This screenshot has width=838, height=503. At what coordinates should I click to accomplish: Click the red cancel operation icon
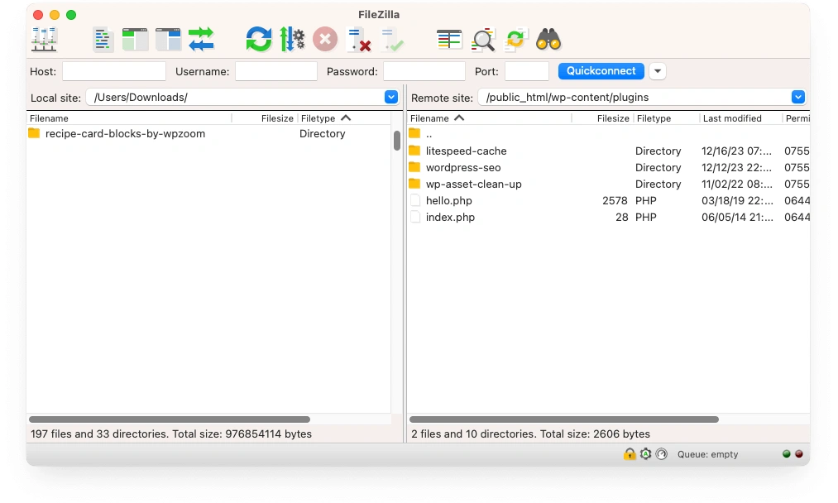[x=325, y=39]
